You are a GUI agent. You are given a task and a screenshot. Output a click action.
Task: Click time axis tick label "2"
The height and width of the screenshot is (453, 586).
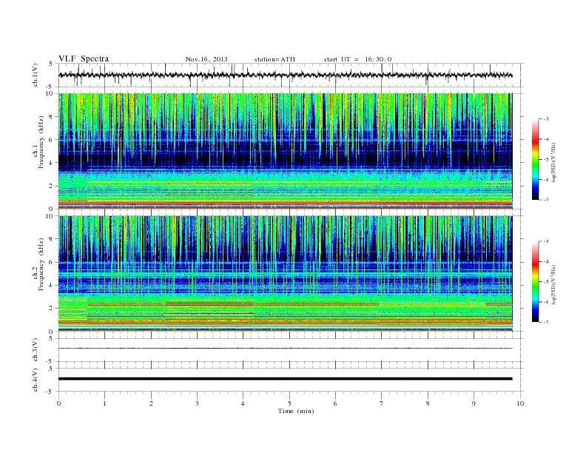click(x=151, y=403)
